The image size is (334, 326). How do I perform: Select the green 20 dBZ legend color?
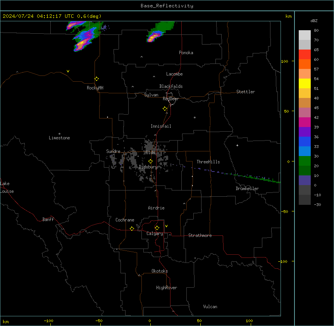click(x=305, y=161)
